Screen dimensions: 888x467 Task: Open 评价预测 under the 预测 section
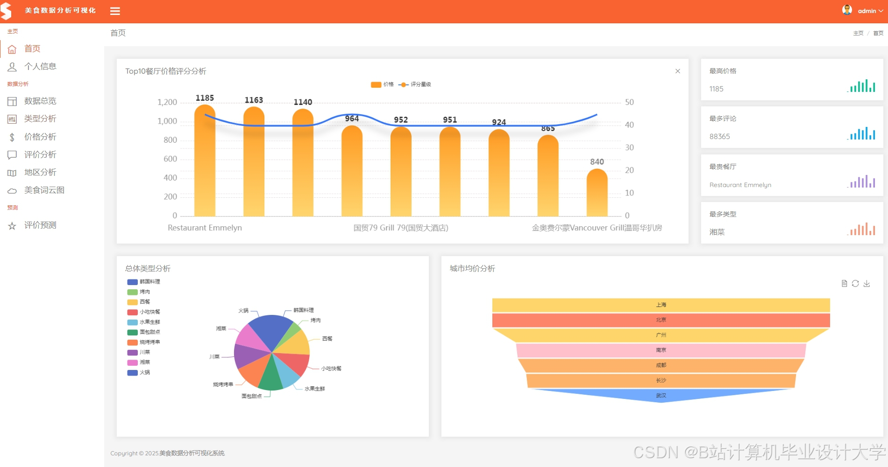point(40,225)
